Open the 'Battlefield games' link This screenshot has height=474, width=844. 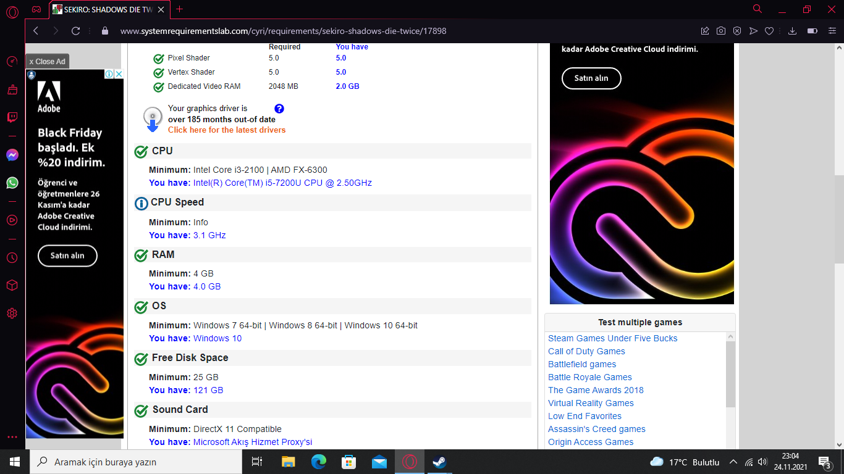(x=582, y=364)
